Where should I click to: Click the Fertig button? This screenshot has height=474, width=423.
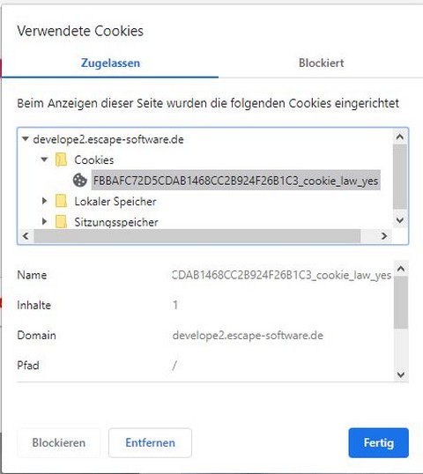pos(379,442)
